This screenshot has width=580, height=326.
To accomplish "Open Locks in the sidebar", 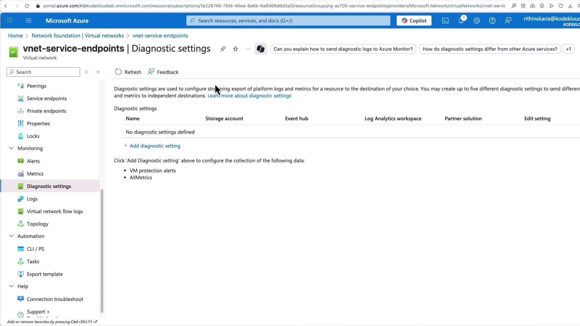I will 33,136.
